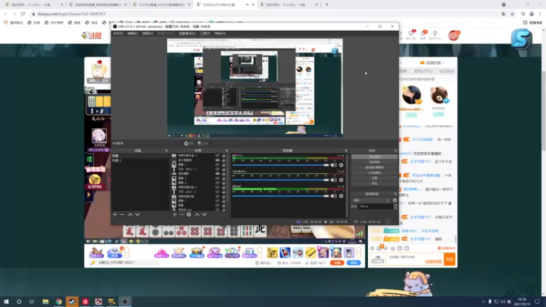Move source up in Sources panel
This screenshot has width=546, height=307.
197,214
